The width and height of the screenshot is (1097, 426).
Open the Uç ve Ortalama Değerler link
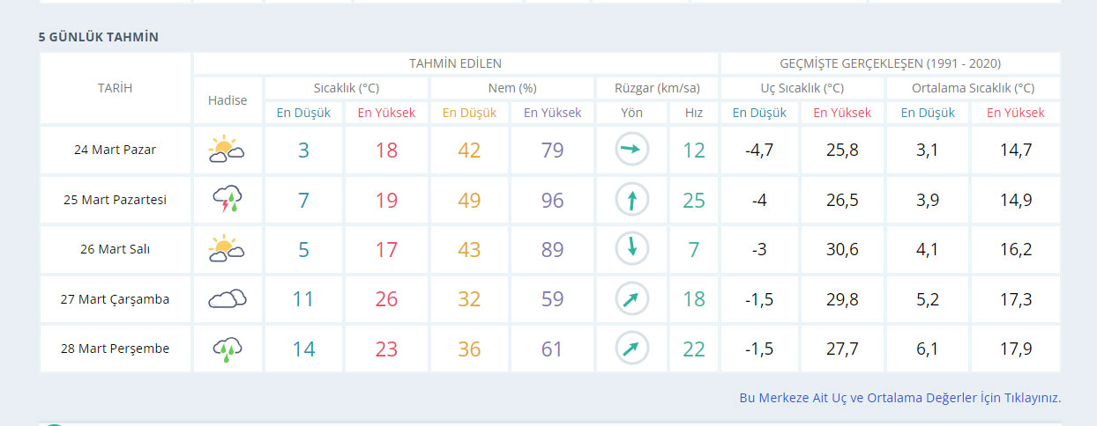pos(899,398)
